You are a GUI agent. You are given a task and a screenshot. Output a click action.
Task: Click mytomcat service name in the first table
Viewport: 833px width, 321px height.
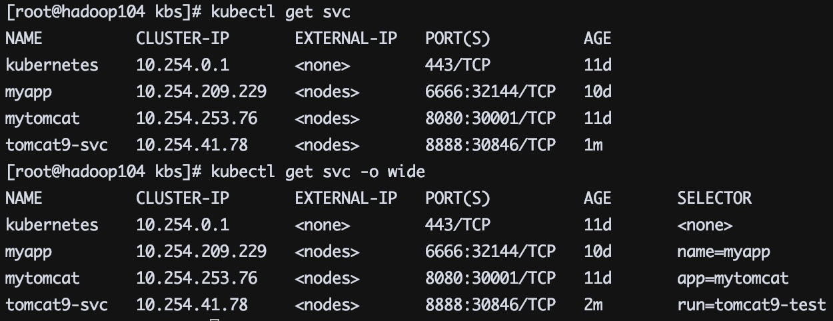coord(43,119)
